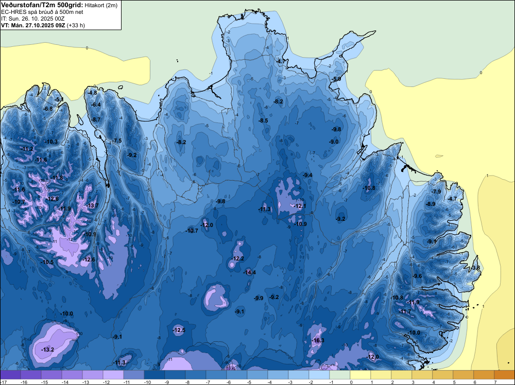The image size is (515, 385).
Task: Click the -6.4 temperature value
Action: pos(96,104)
